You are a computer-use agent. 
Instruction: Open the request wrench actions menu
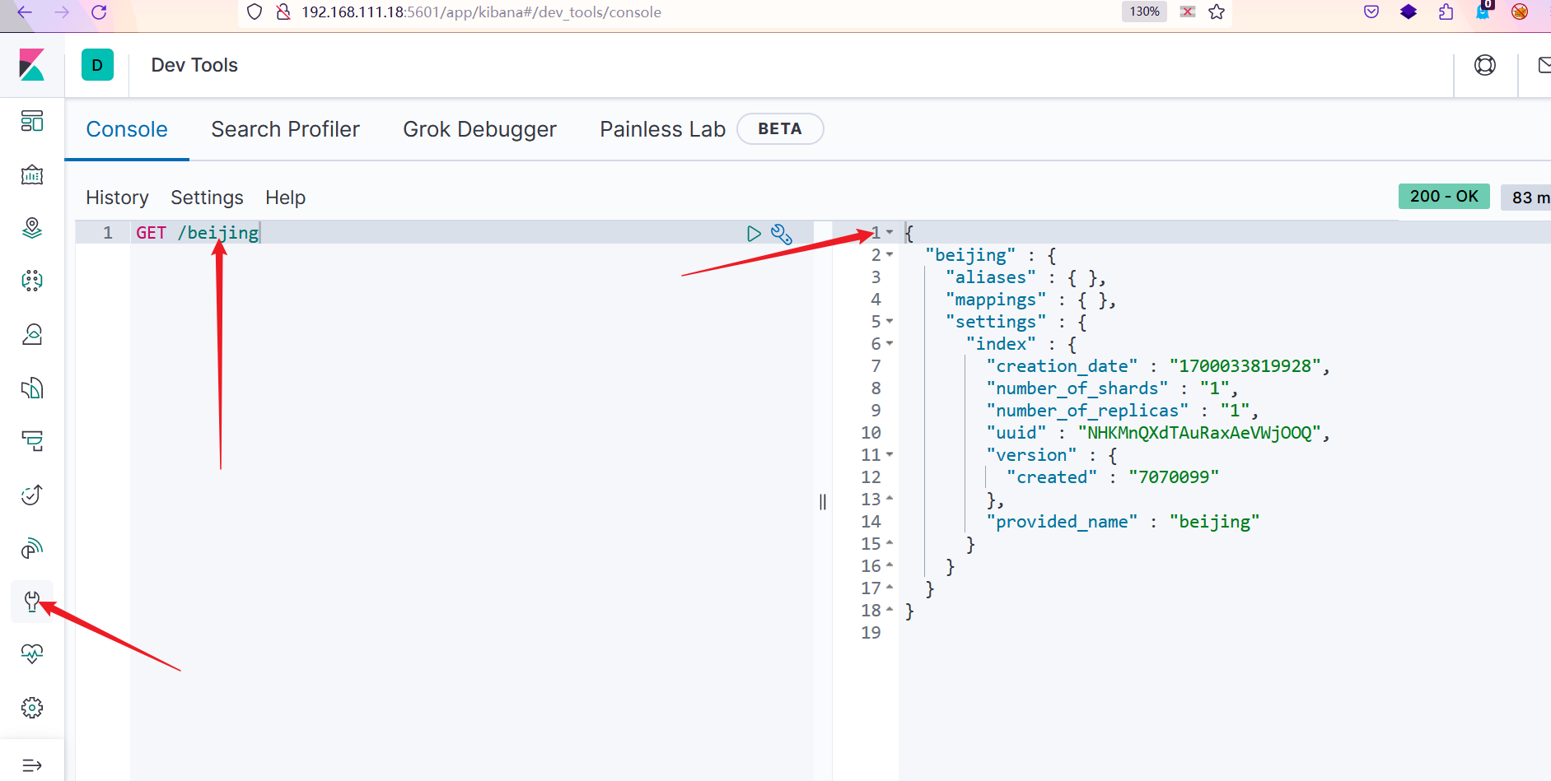782,234
